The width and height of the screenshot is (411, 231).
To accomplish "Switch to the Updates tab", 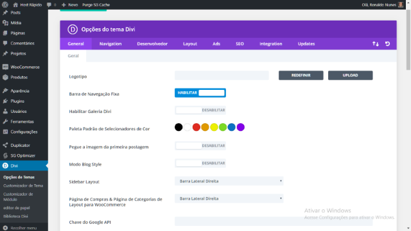I will click(x=306, y=44).
